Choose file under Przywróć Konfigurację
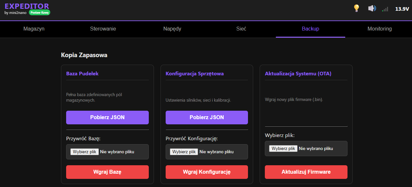 [x=184, y=152]
